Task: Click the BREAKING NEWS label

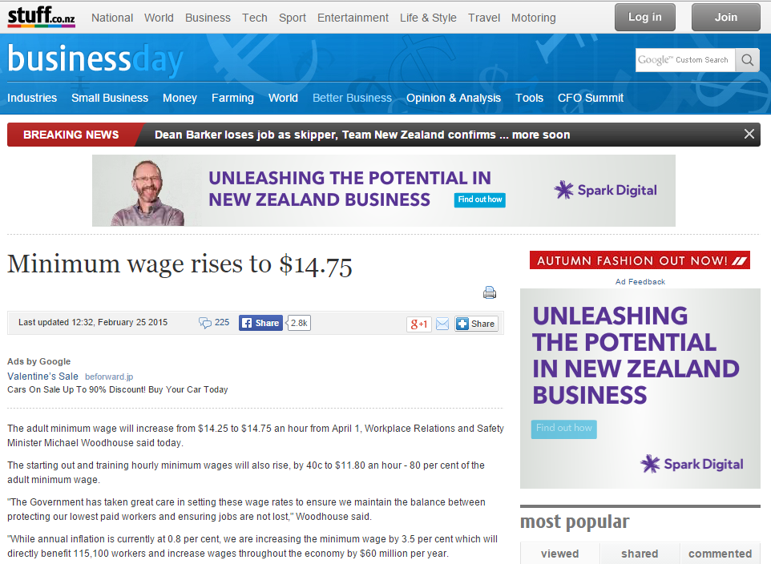Action: pyautogui.click(x=71, y=135)
